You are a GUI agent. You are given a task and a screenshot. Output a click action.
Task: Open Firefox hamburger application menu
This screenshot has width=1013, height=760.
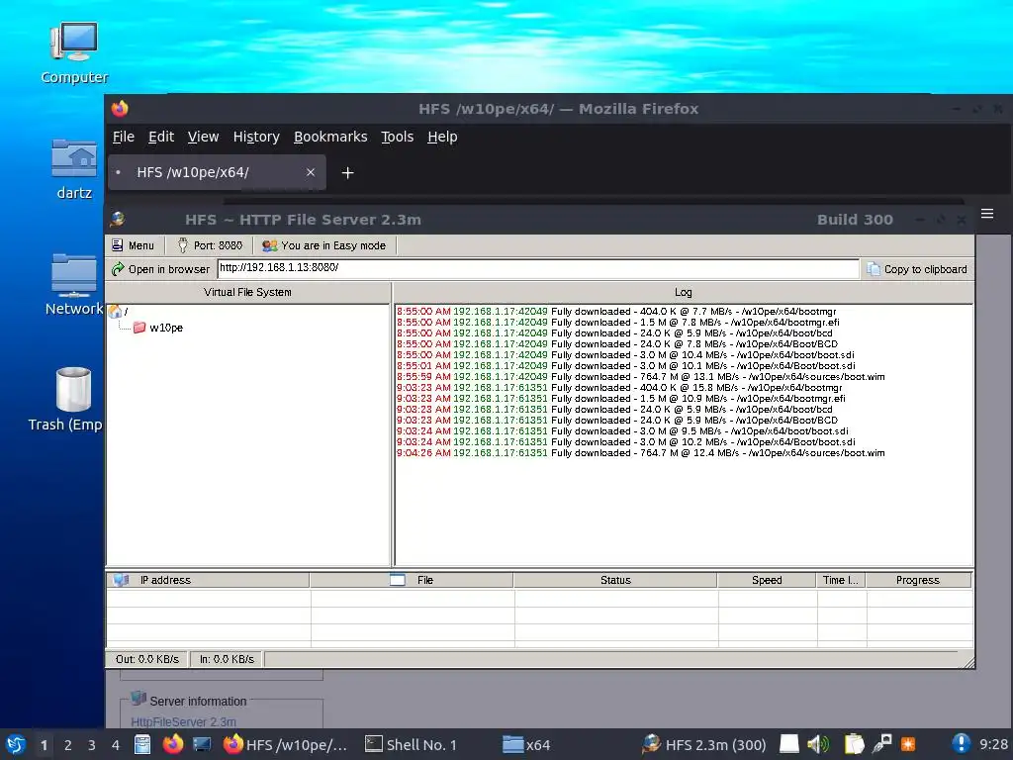coord(987,214)
